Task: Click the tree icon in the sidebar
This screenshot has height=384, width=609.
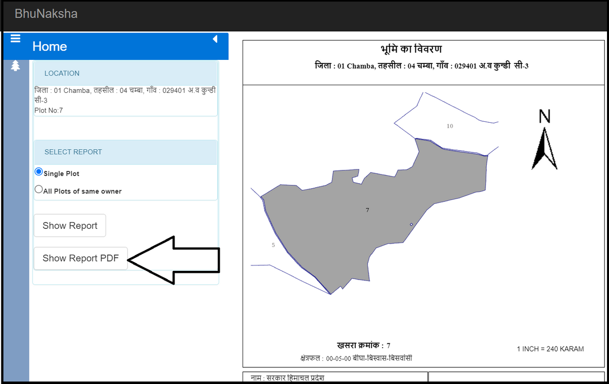Action: pos(15,65)
